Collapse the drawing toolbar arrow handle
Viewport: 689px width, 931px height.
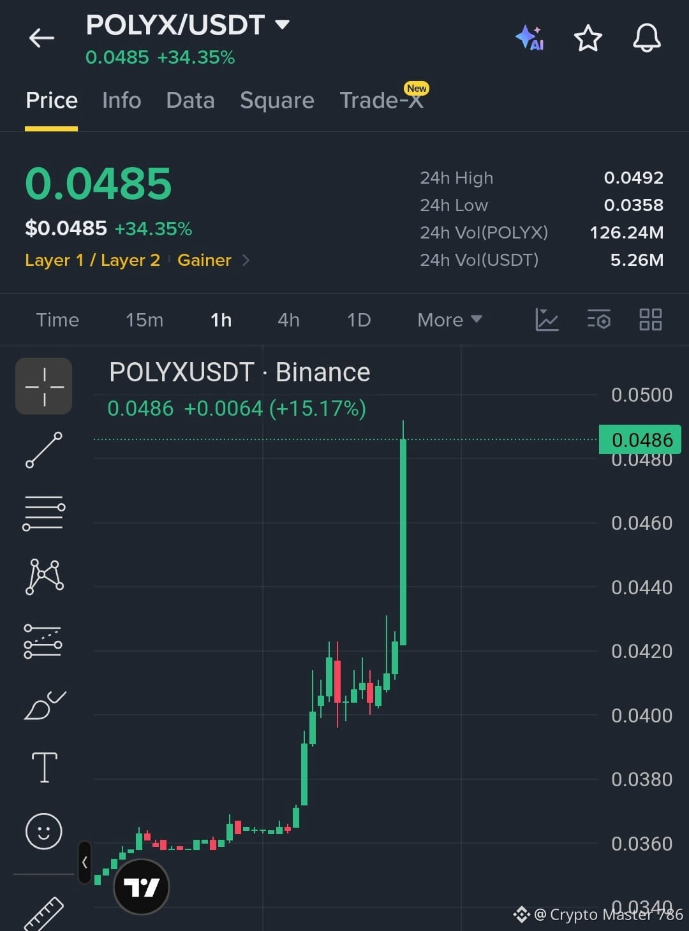click(x=85, y=862)
